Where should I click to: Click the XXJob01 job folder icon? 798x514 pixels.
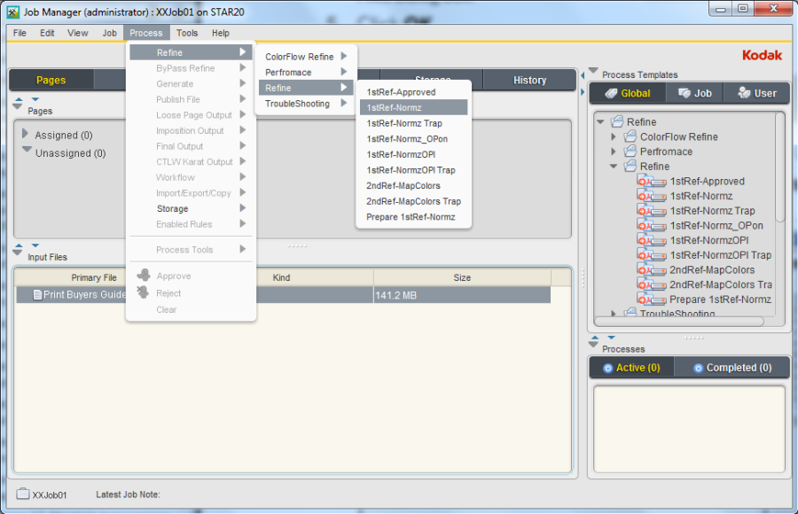pyautogui.click(x=23, y=494)
